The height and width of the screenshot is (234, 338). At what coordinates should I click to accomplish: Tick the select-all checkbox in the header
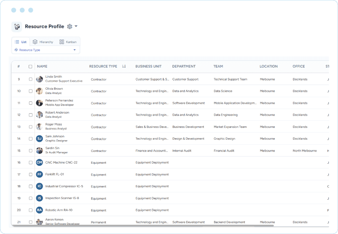pyautogui.click(x=30, y=66)
